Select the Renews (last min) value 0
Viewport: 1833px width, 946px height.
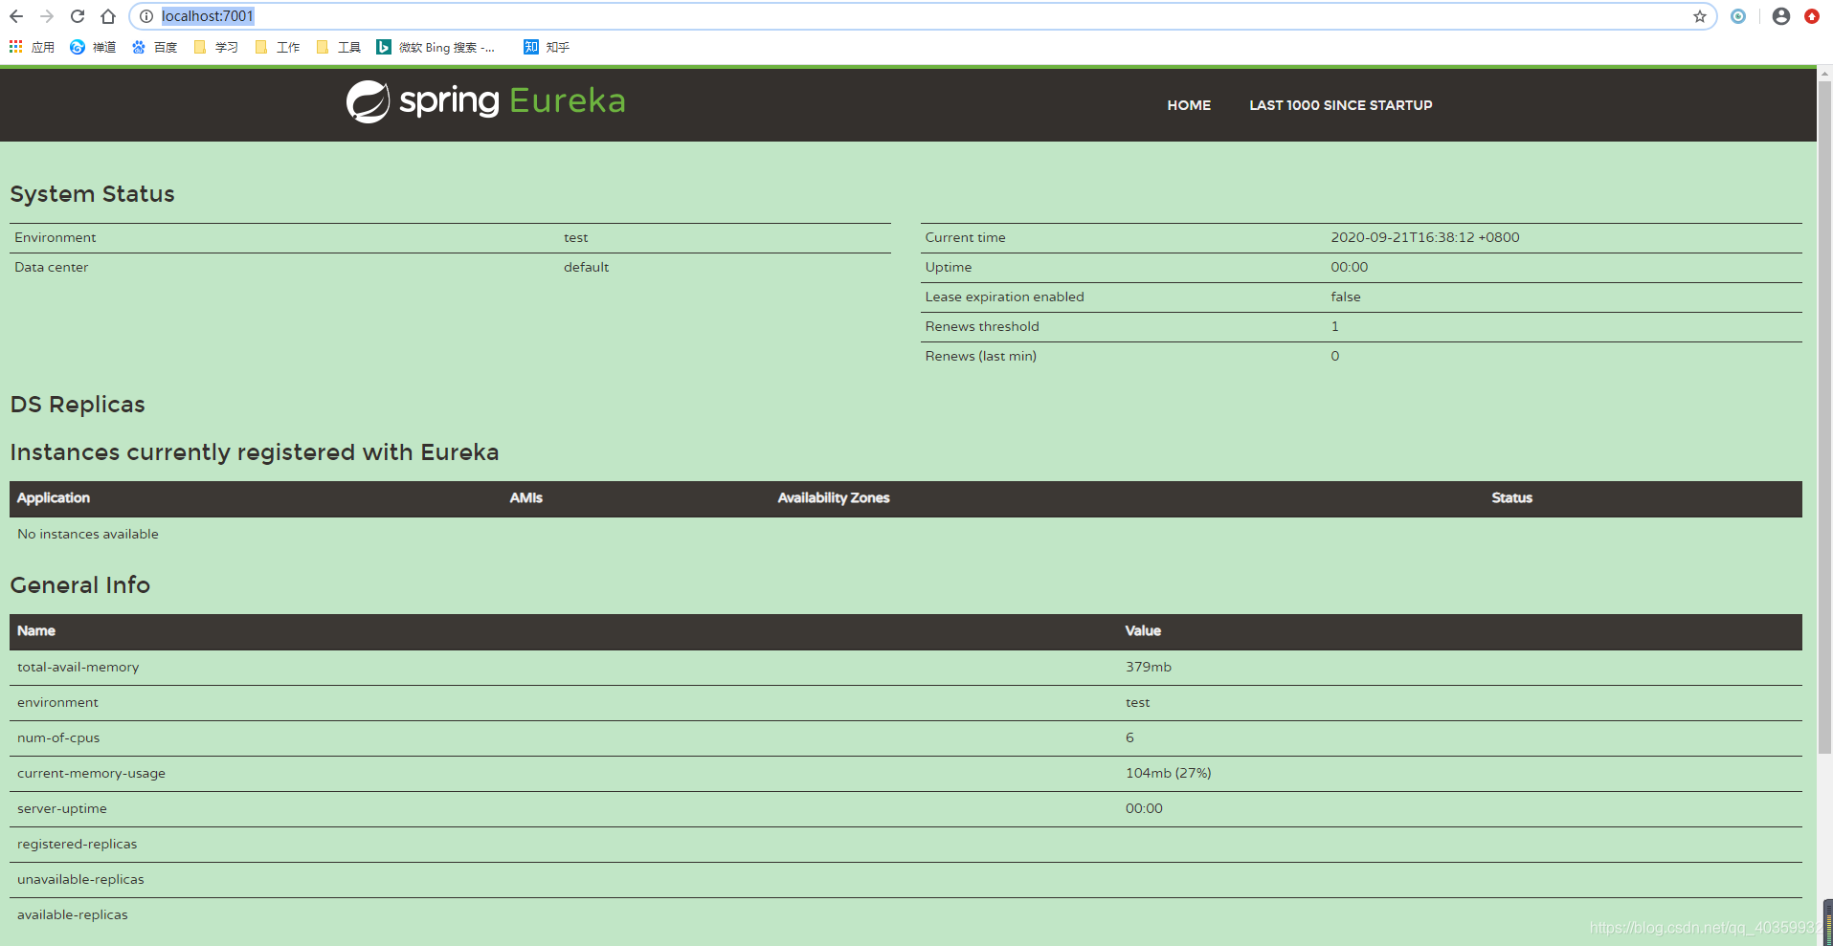[1334, 356]
